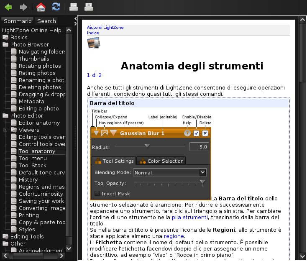
Task: Select Tool anatomy in the tree
Action: [x=37, y=151]
